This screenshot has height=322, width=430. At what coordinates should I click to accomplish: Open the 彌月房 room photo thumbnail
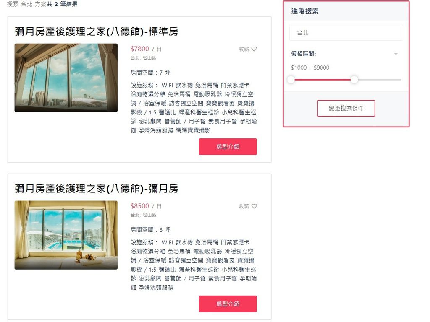click(66, 235)
